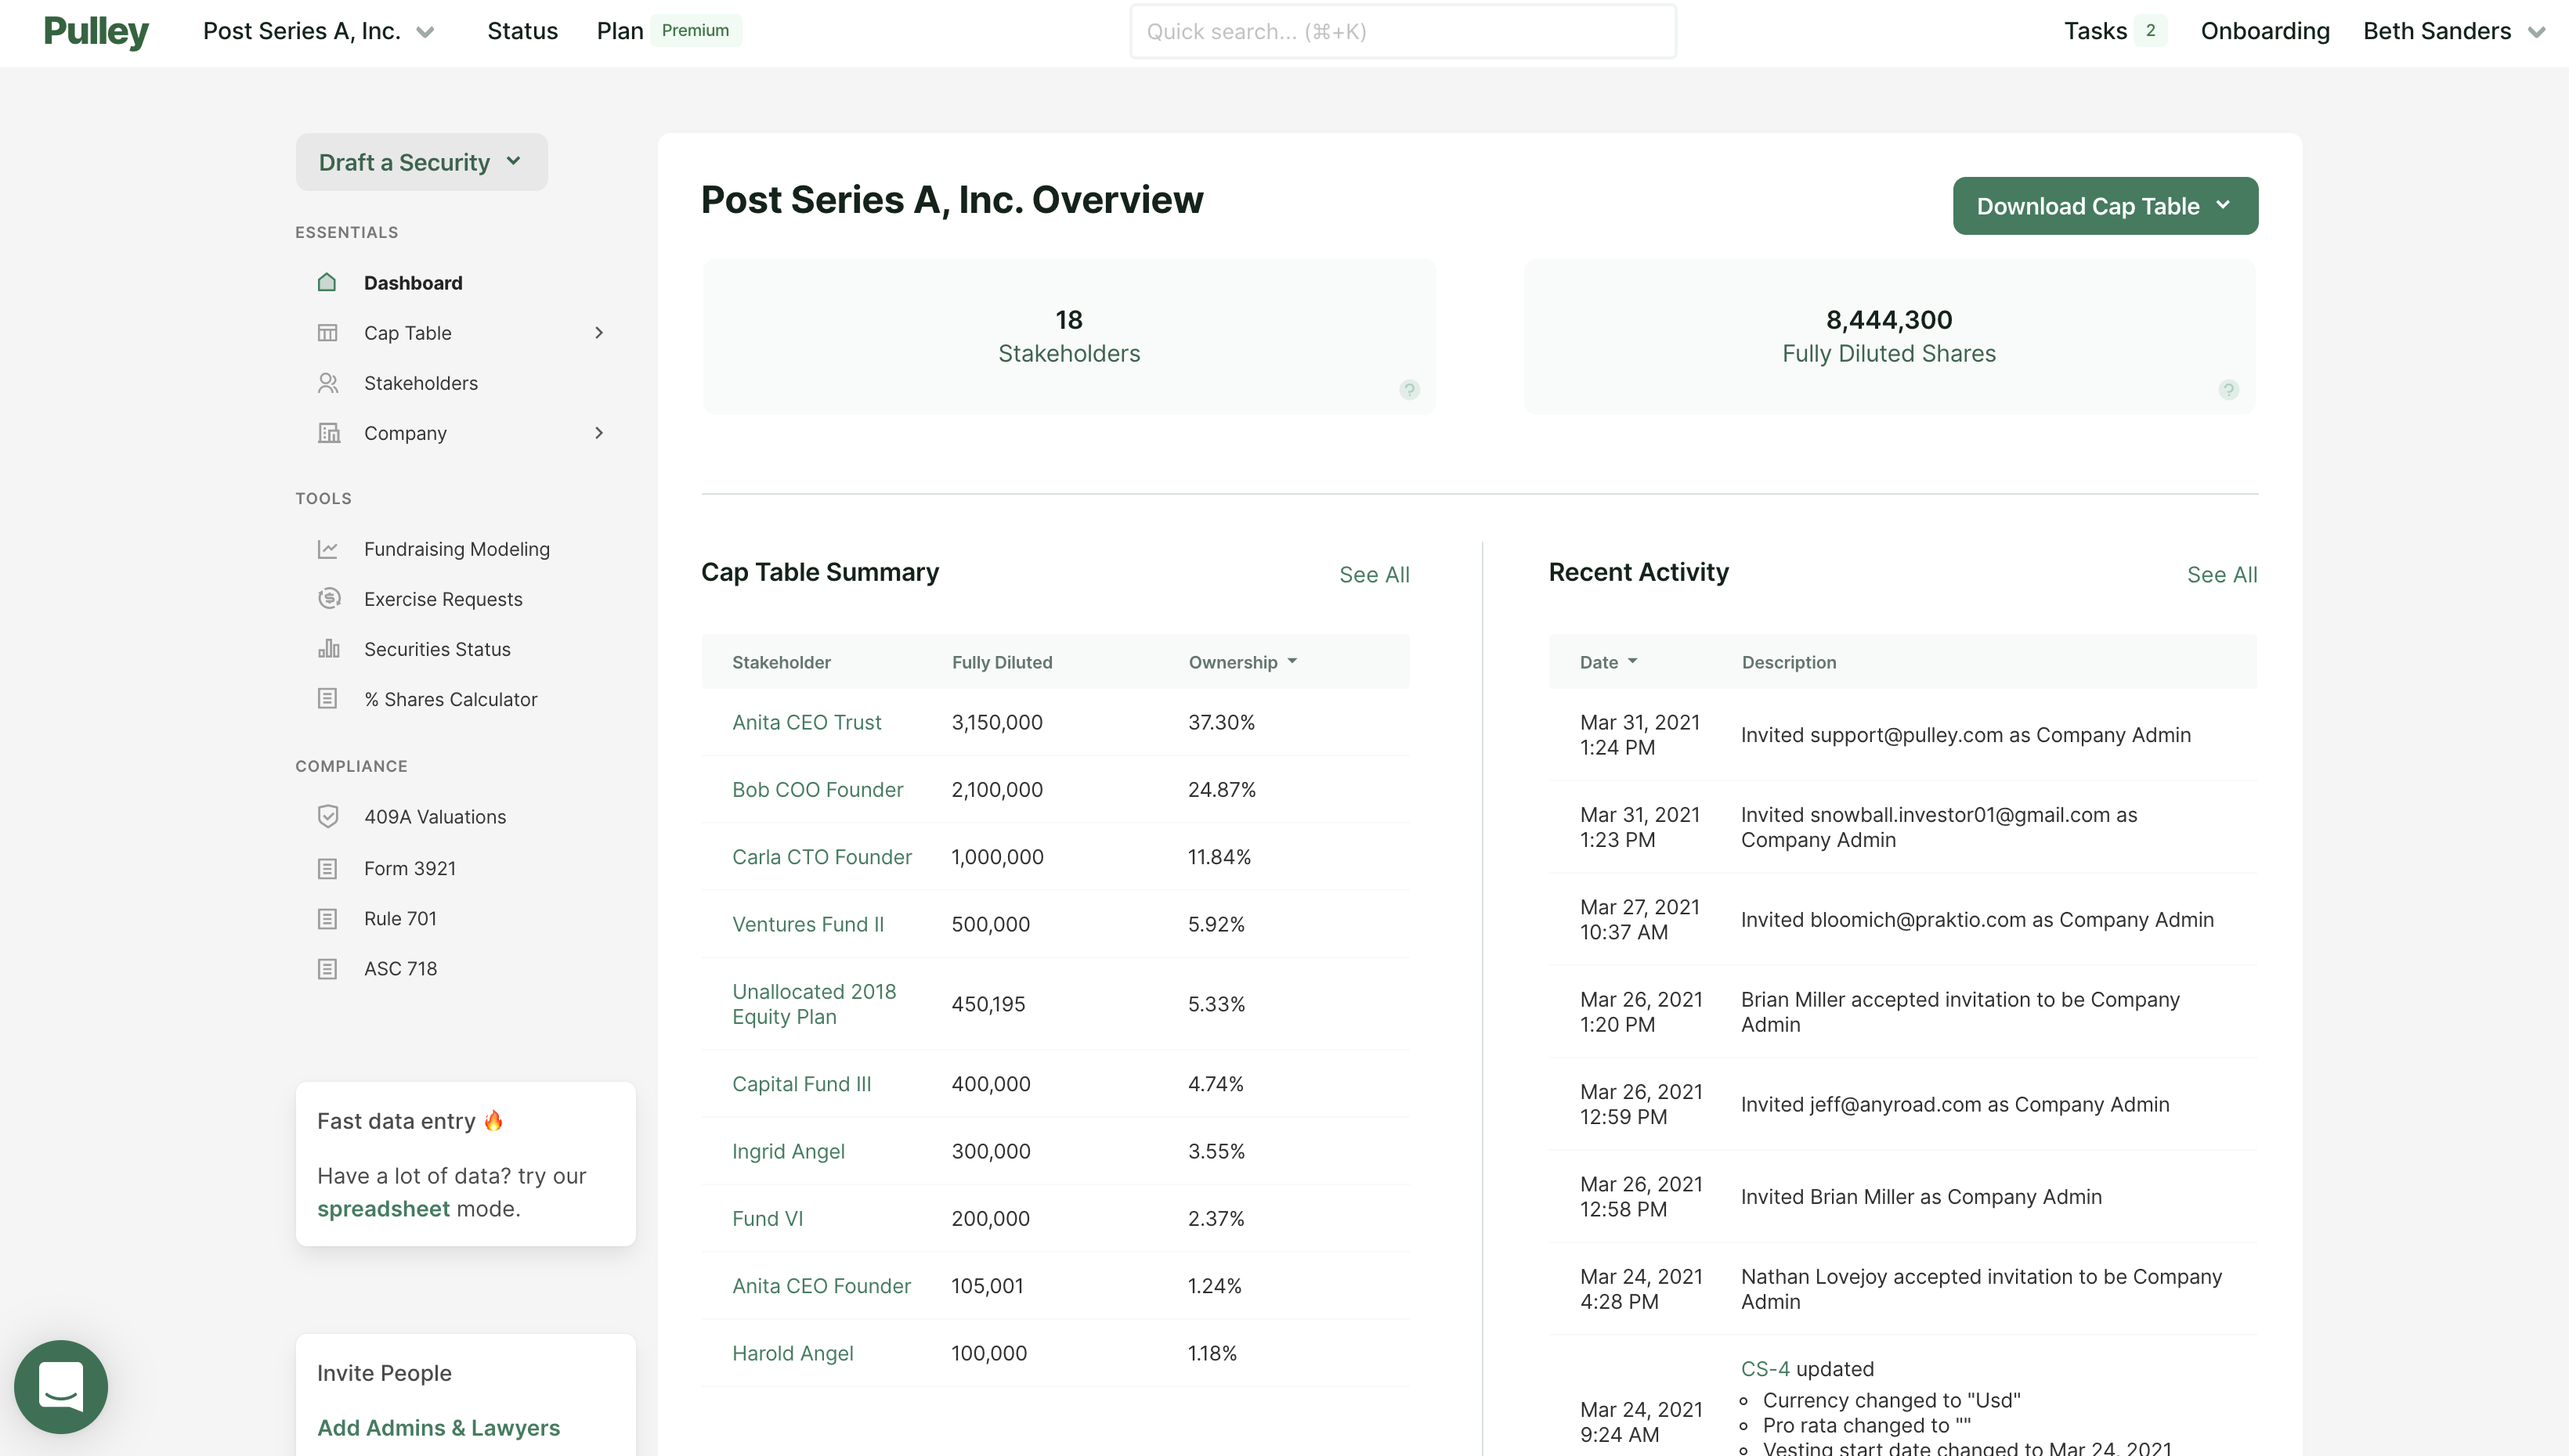The image size is (2569, 1456).
Task: Click the Anita CEO Trust stakeholder link
Action: (806, 722)
